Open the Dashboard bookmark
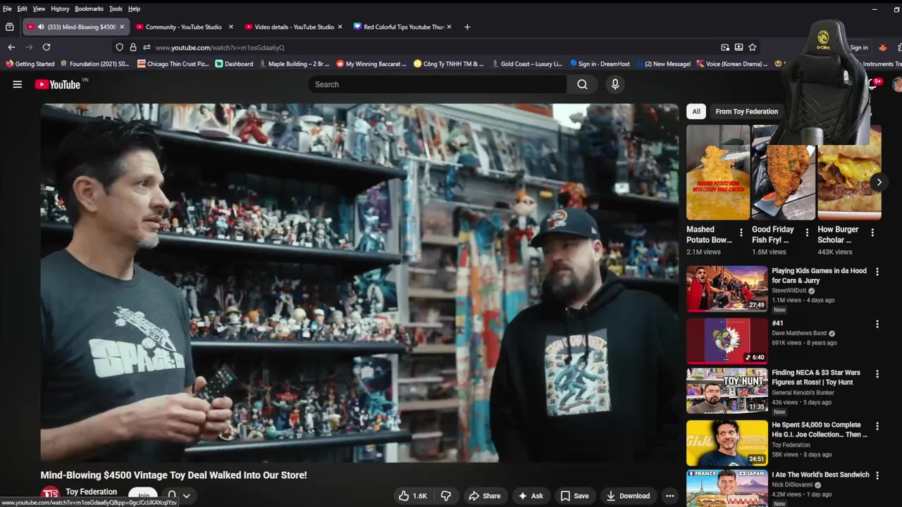This screenshot has height=507, width=902. pos(234,64)
